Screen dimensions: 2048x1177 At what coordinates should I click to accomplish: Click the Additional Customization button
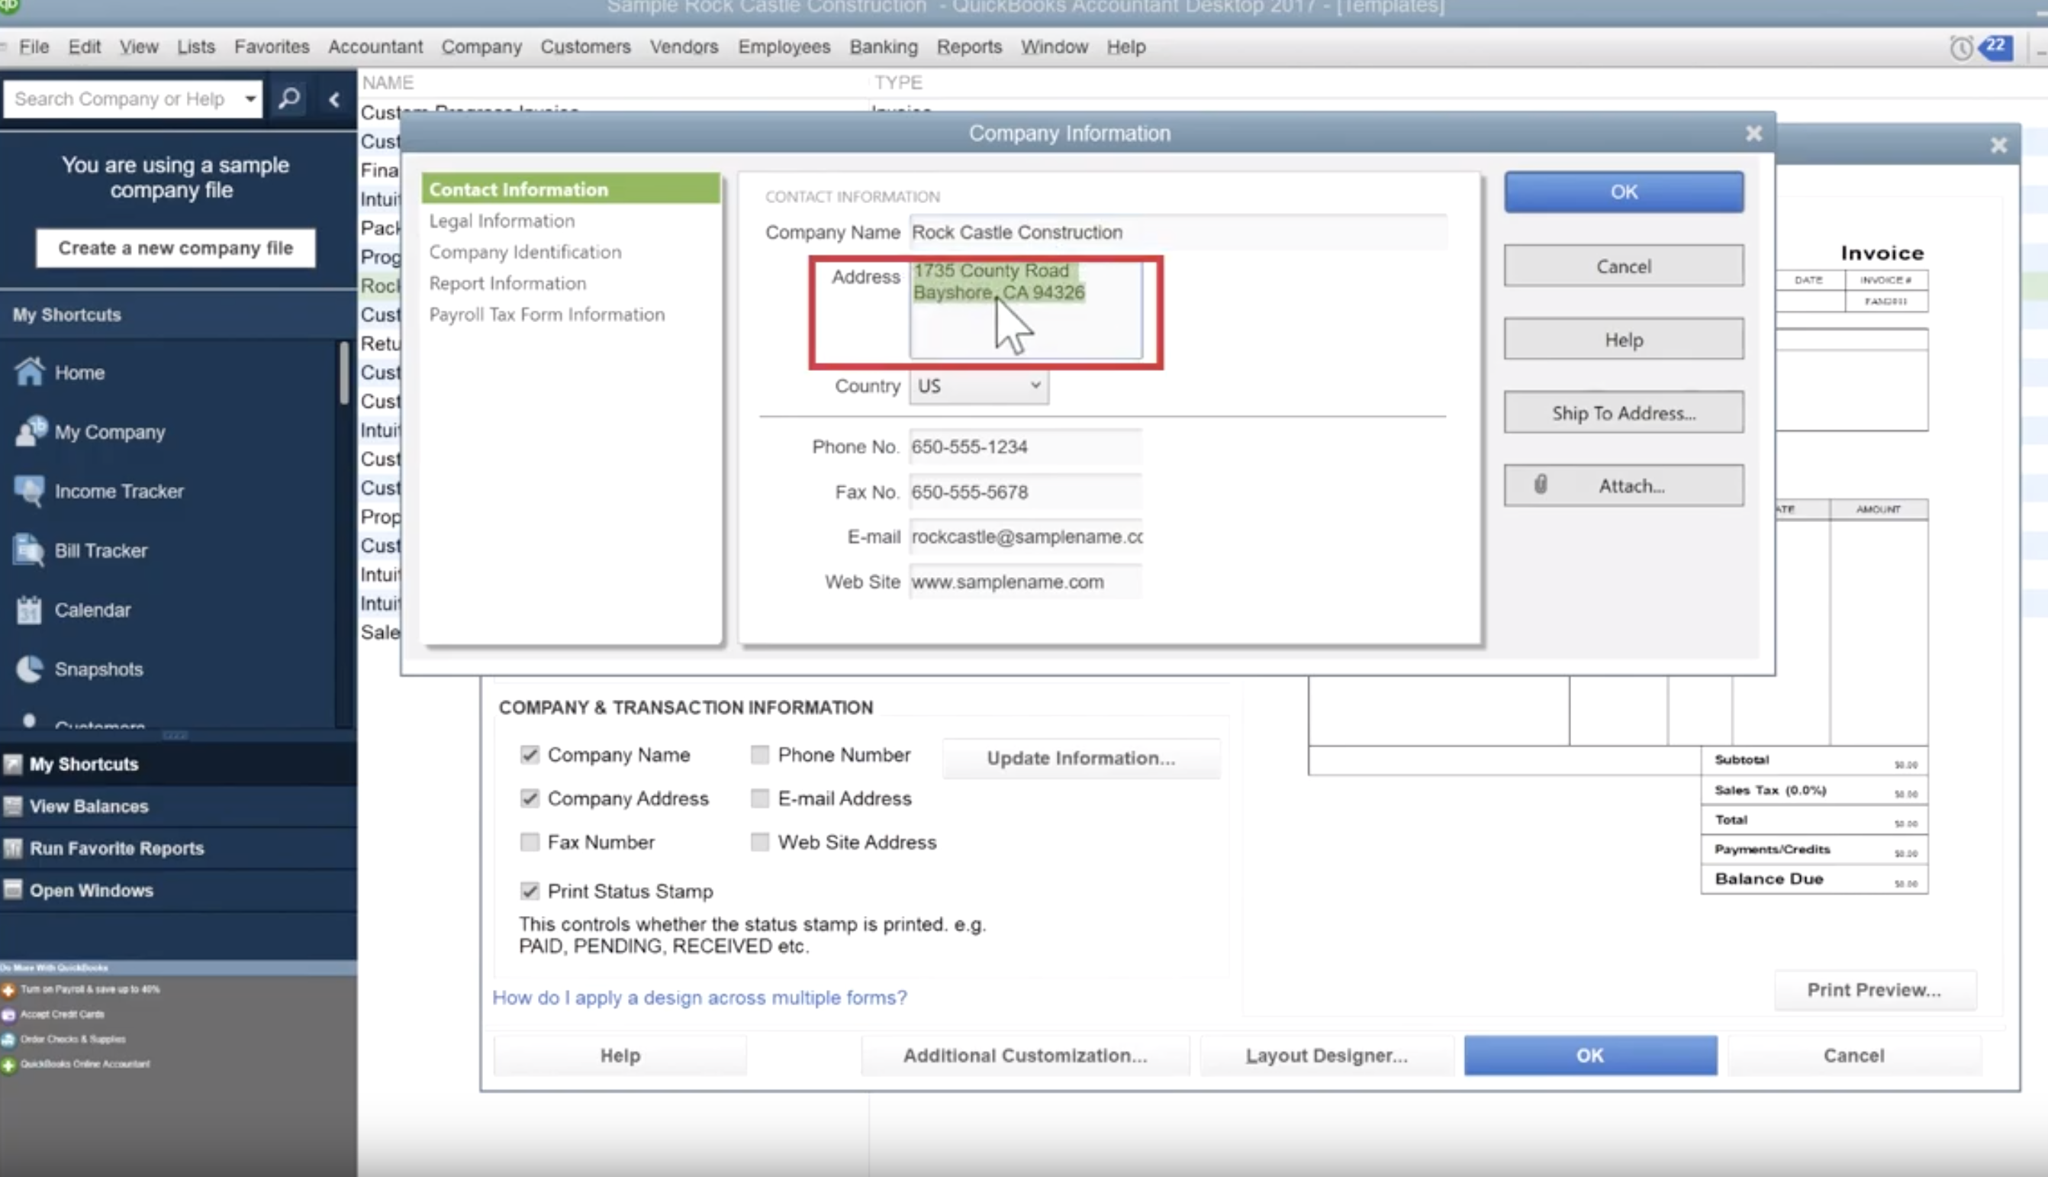[x=1025, y=1056]
